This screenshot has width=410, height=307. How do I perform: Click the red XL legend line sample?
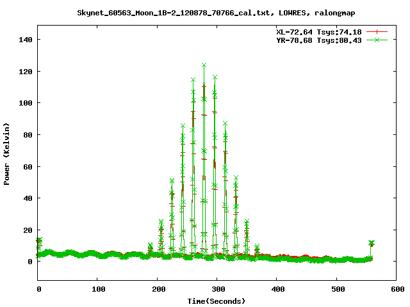point(377,32)
